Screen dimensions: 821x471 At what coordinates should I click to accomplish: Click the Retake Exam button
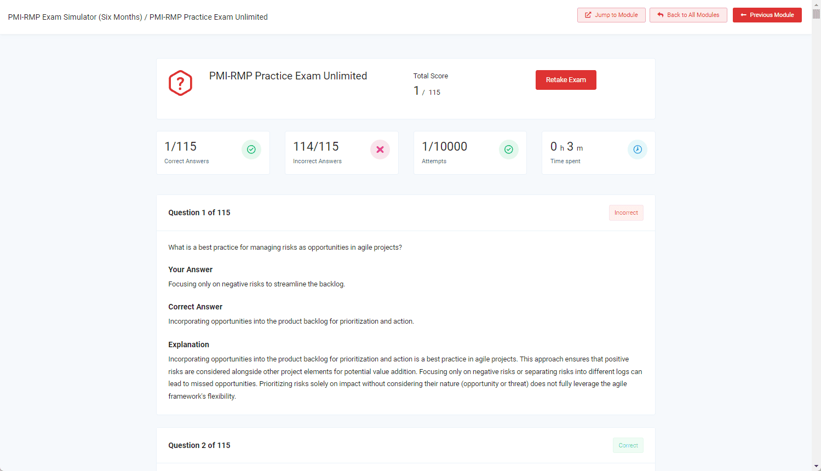(x=566, y=80)
